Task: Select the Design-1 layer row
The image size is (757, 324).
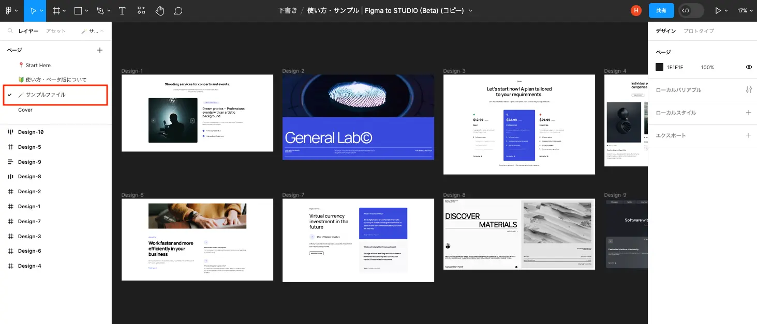Action: coord(56,206)
